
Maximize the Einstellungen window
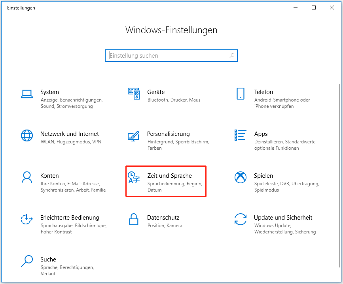pos(314,8)
